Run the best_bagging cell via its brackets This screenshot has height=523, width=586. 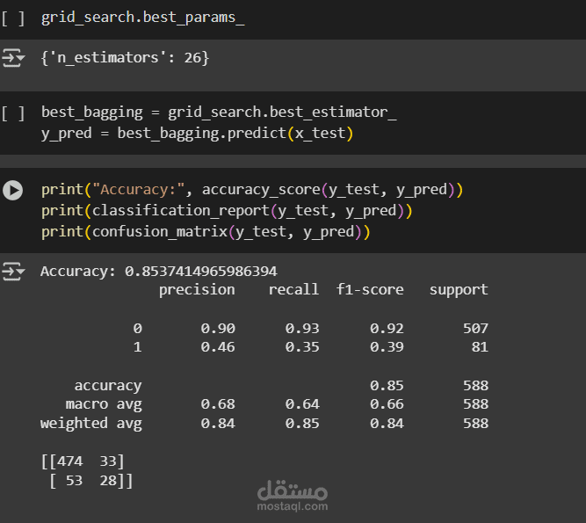(13, 113)
